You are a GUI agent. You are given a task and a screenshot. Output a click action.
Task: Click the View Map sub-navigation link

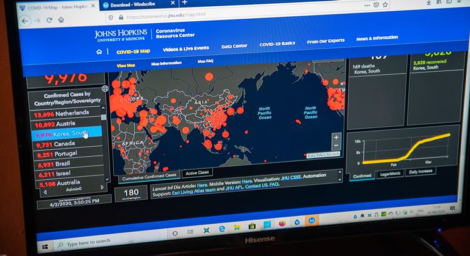pyautogui.click(x=126, y=66)
